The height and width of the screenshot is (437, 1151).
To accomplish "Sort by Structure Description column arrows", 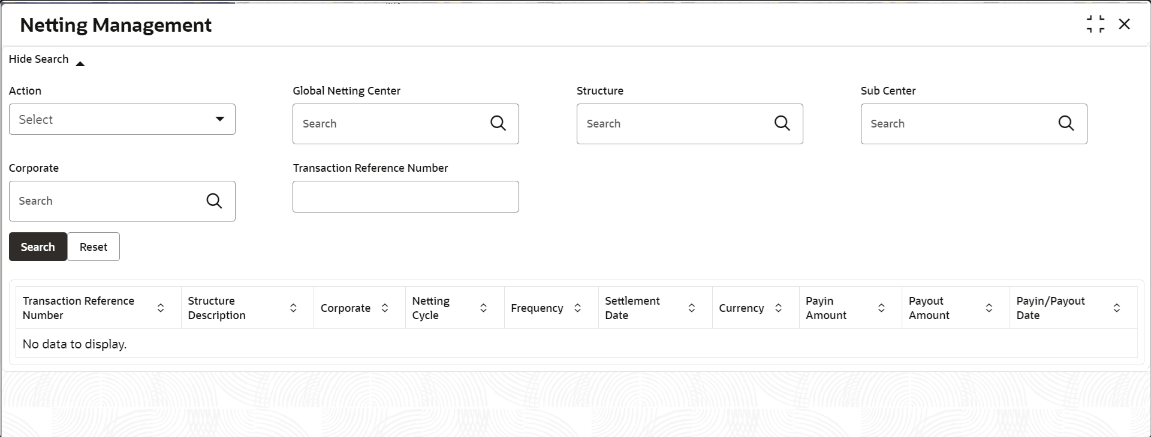I will [x=293, y=308].
